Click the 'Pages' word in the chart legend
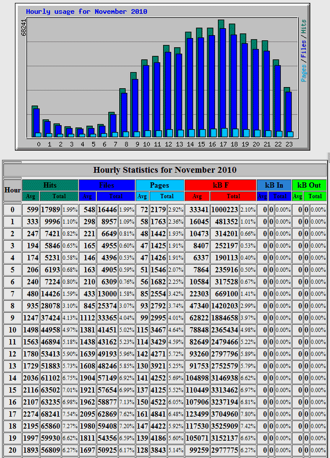This screenshot has width=330, height=458. coord(304,73)
